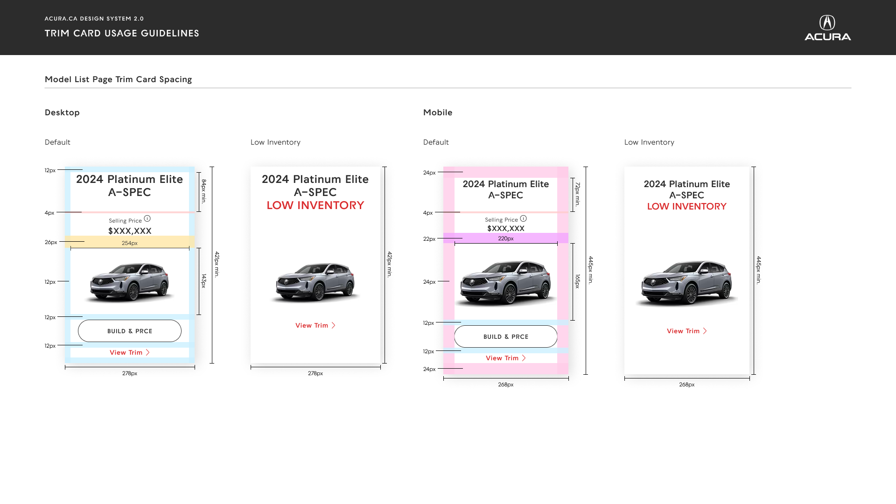This screenshot has width=896, height=504.
Task: Open View Trim link on mobile default card
Action: click(x=505, y=358)
